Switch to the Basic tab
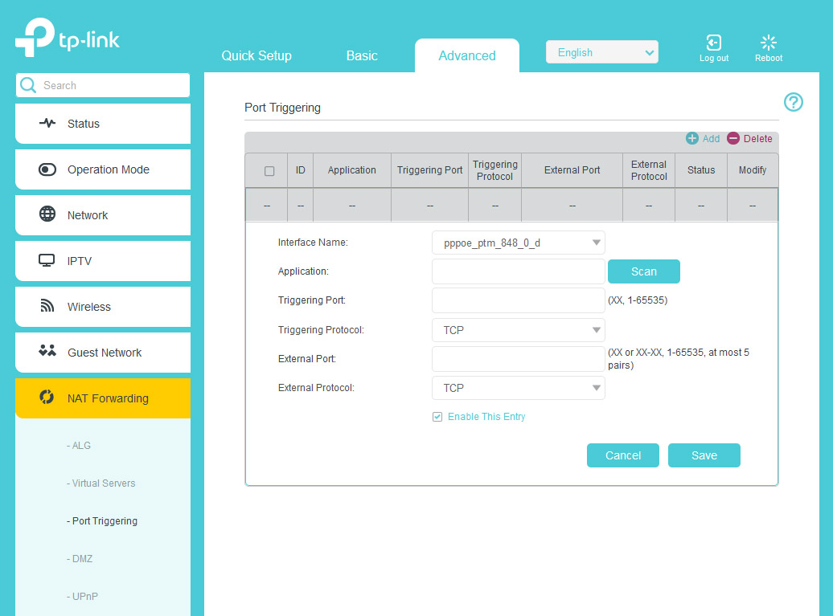The width and height of the screenshot is (833, 616). (x=362, y=55)
